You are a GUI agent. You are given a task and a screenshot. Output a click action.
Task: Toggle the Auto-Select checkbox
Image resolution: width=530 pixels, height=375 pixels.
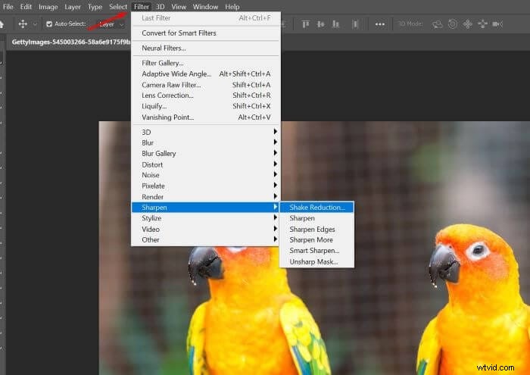pyautogui.click(x=49, y=24)
